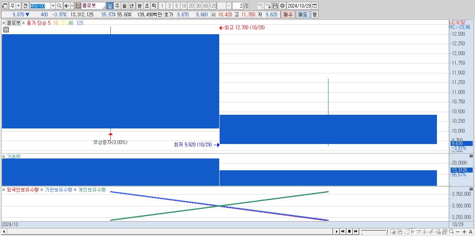This screenshot has width=475, height=236.
Task: Click the overlapping windows icon
Action: [400, 232]
